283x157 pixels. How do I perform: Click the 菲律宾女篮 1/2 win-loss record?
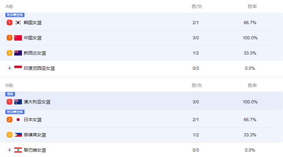pyautogui.click(x=196, y=135)
